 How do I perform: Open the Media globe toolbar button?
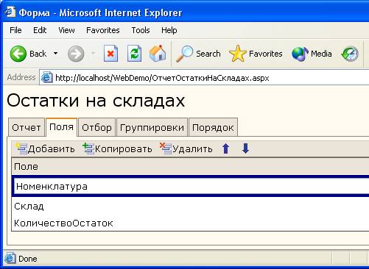312,54
